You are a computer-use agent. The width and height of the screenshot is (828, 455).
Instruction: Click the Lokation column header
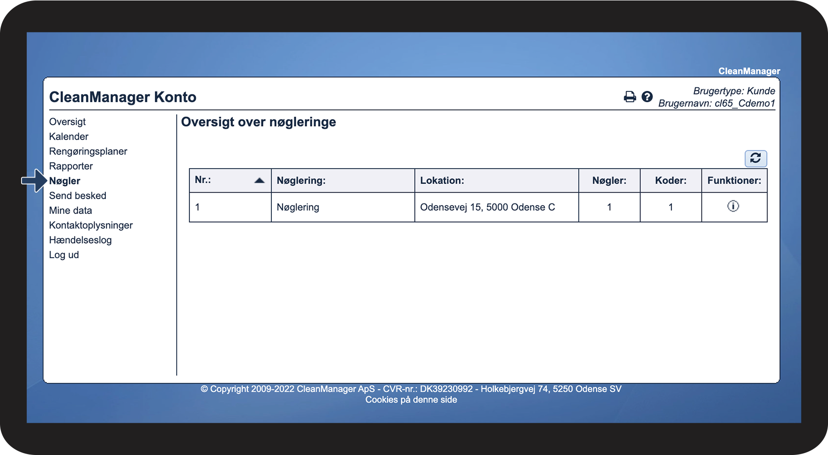tap(497, 180)
